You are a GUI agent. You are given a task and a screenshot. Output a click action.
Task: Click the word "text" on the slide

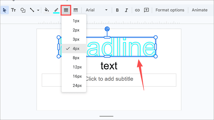coord(109,66)
